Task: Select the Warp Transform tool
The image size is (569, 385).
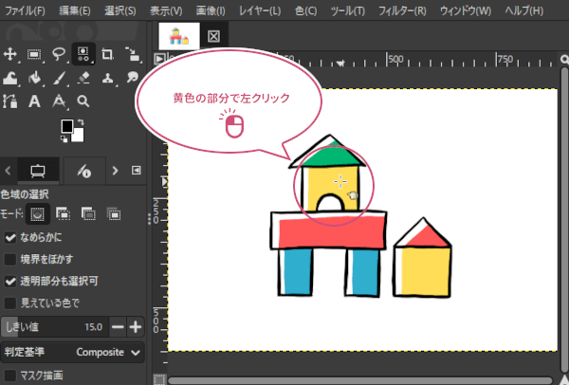Action: click(10, 78)
